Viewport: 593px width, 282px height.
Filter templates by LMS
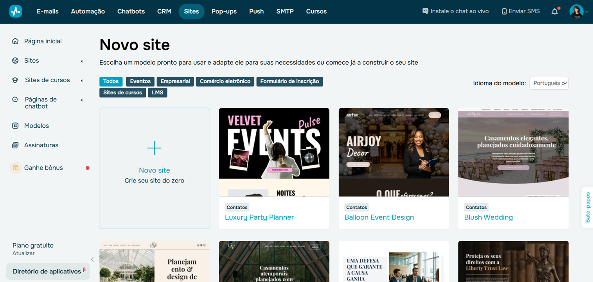(x=158, y=92)
